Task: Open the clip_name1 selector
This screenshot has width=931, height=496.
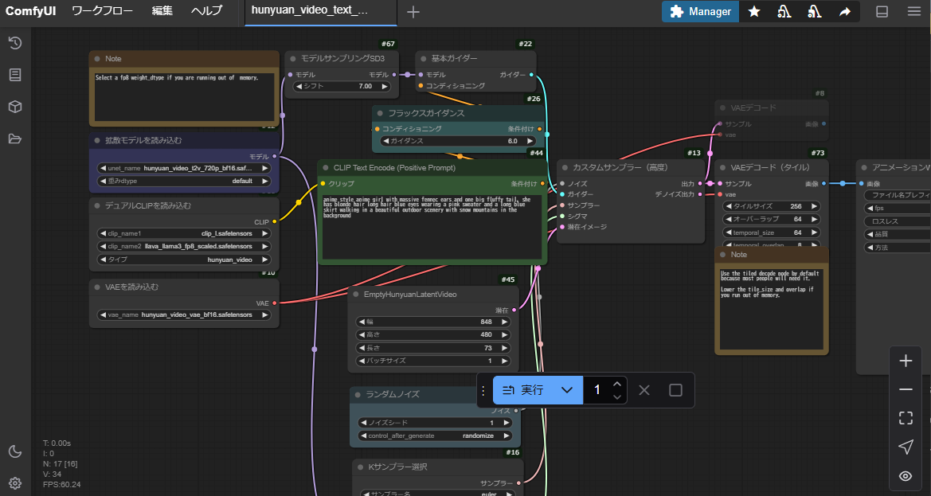Action: coord(184,234)
